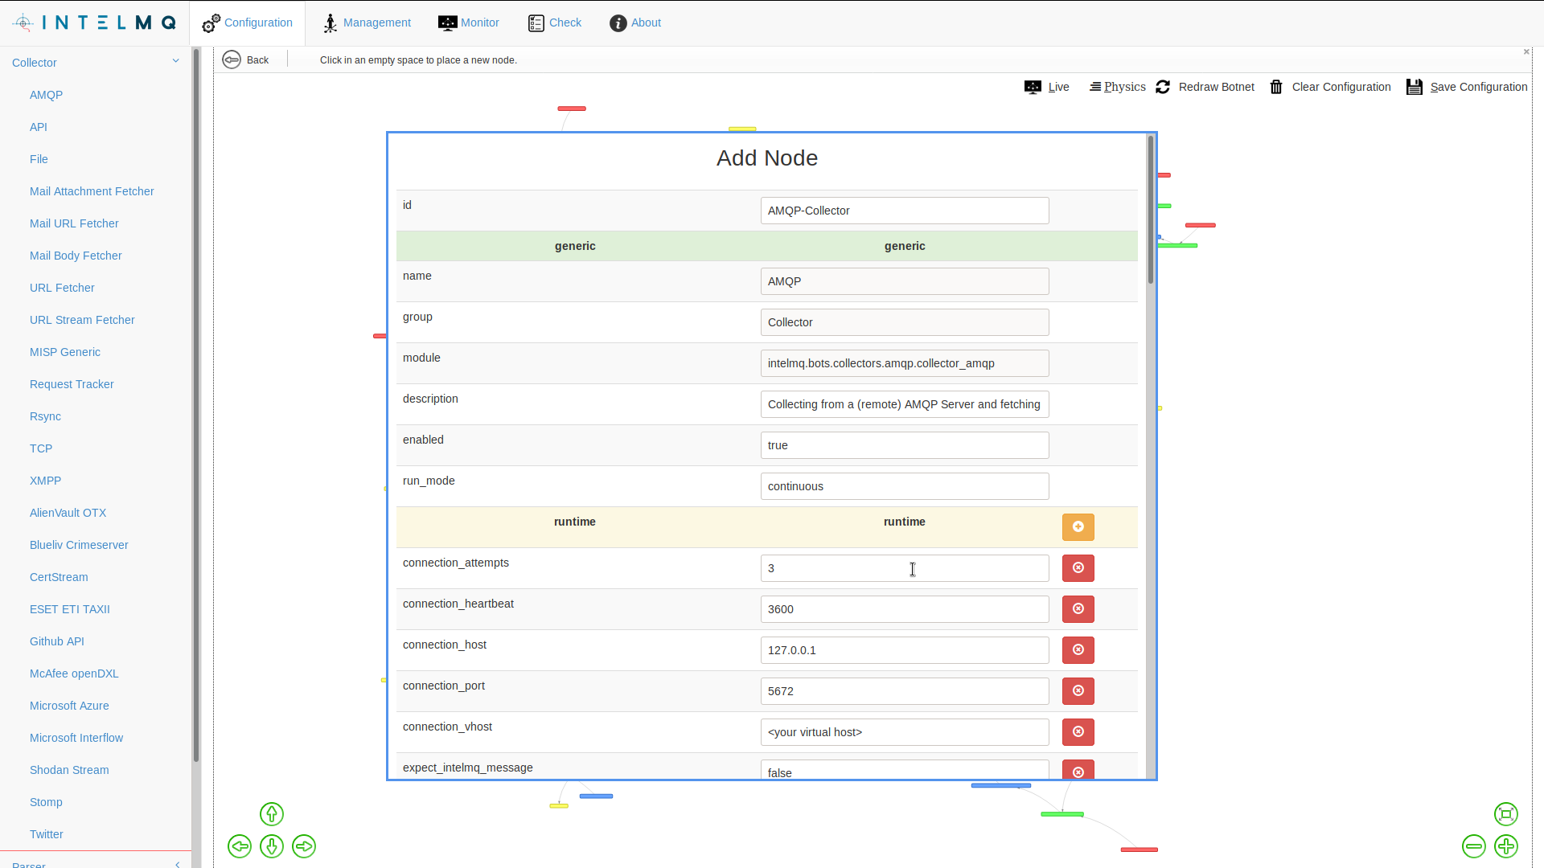The image size is (1544, 868).
Task: Select the Rsync collector bot
Action: click(45, 416)
